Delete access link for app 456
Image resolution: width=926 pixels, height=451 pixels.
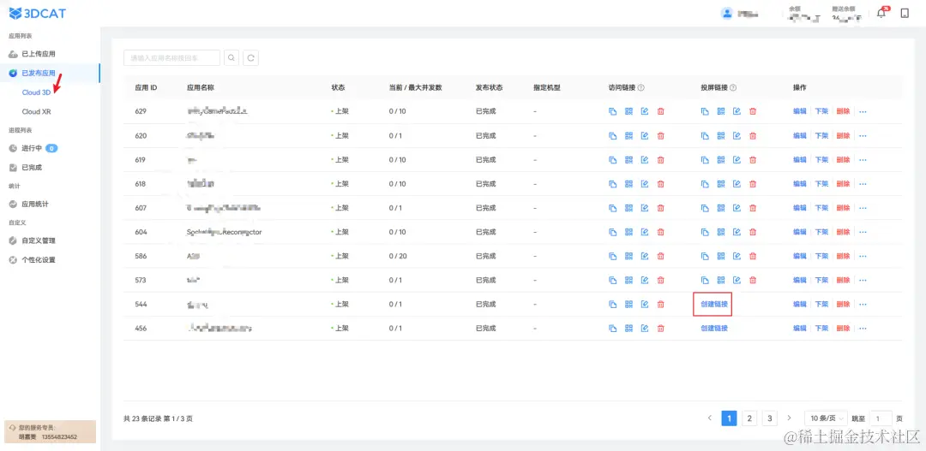661,329
